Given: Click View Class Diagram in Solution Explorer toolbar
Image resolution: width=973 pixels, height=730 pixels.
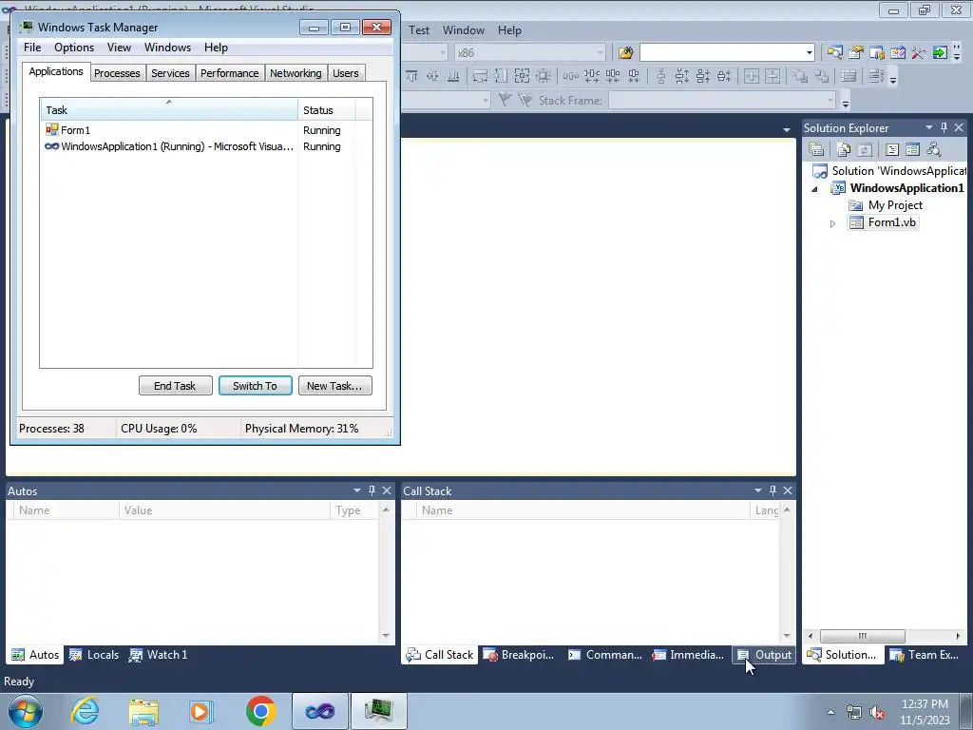Looking at the screenshot, I should tap(933, 149).
